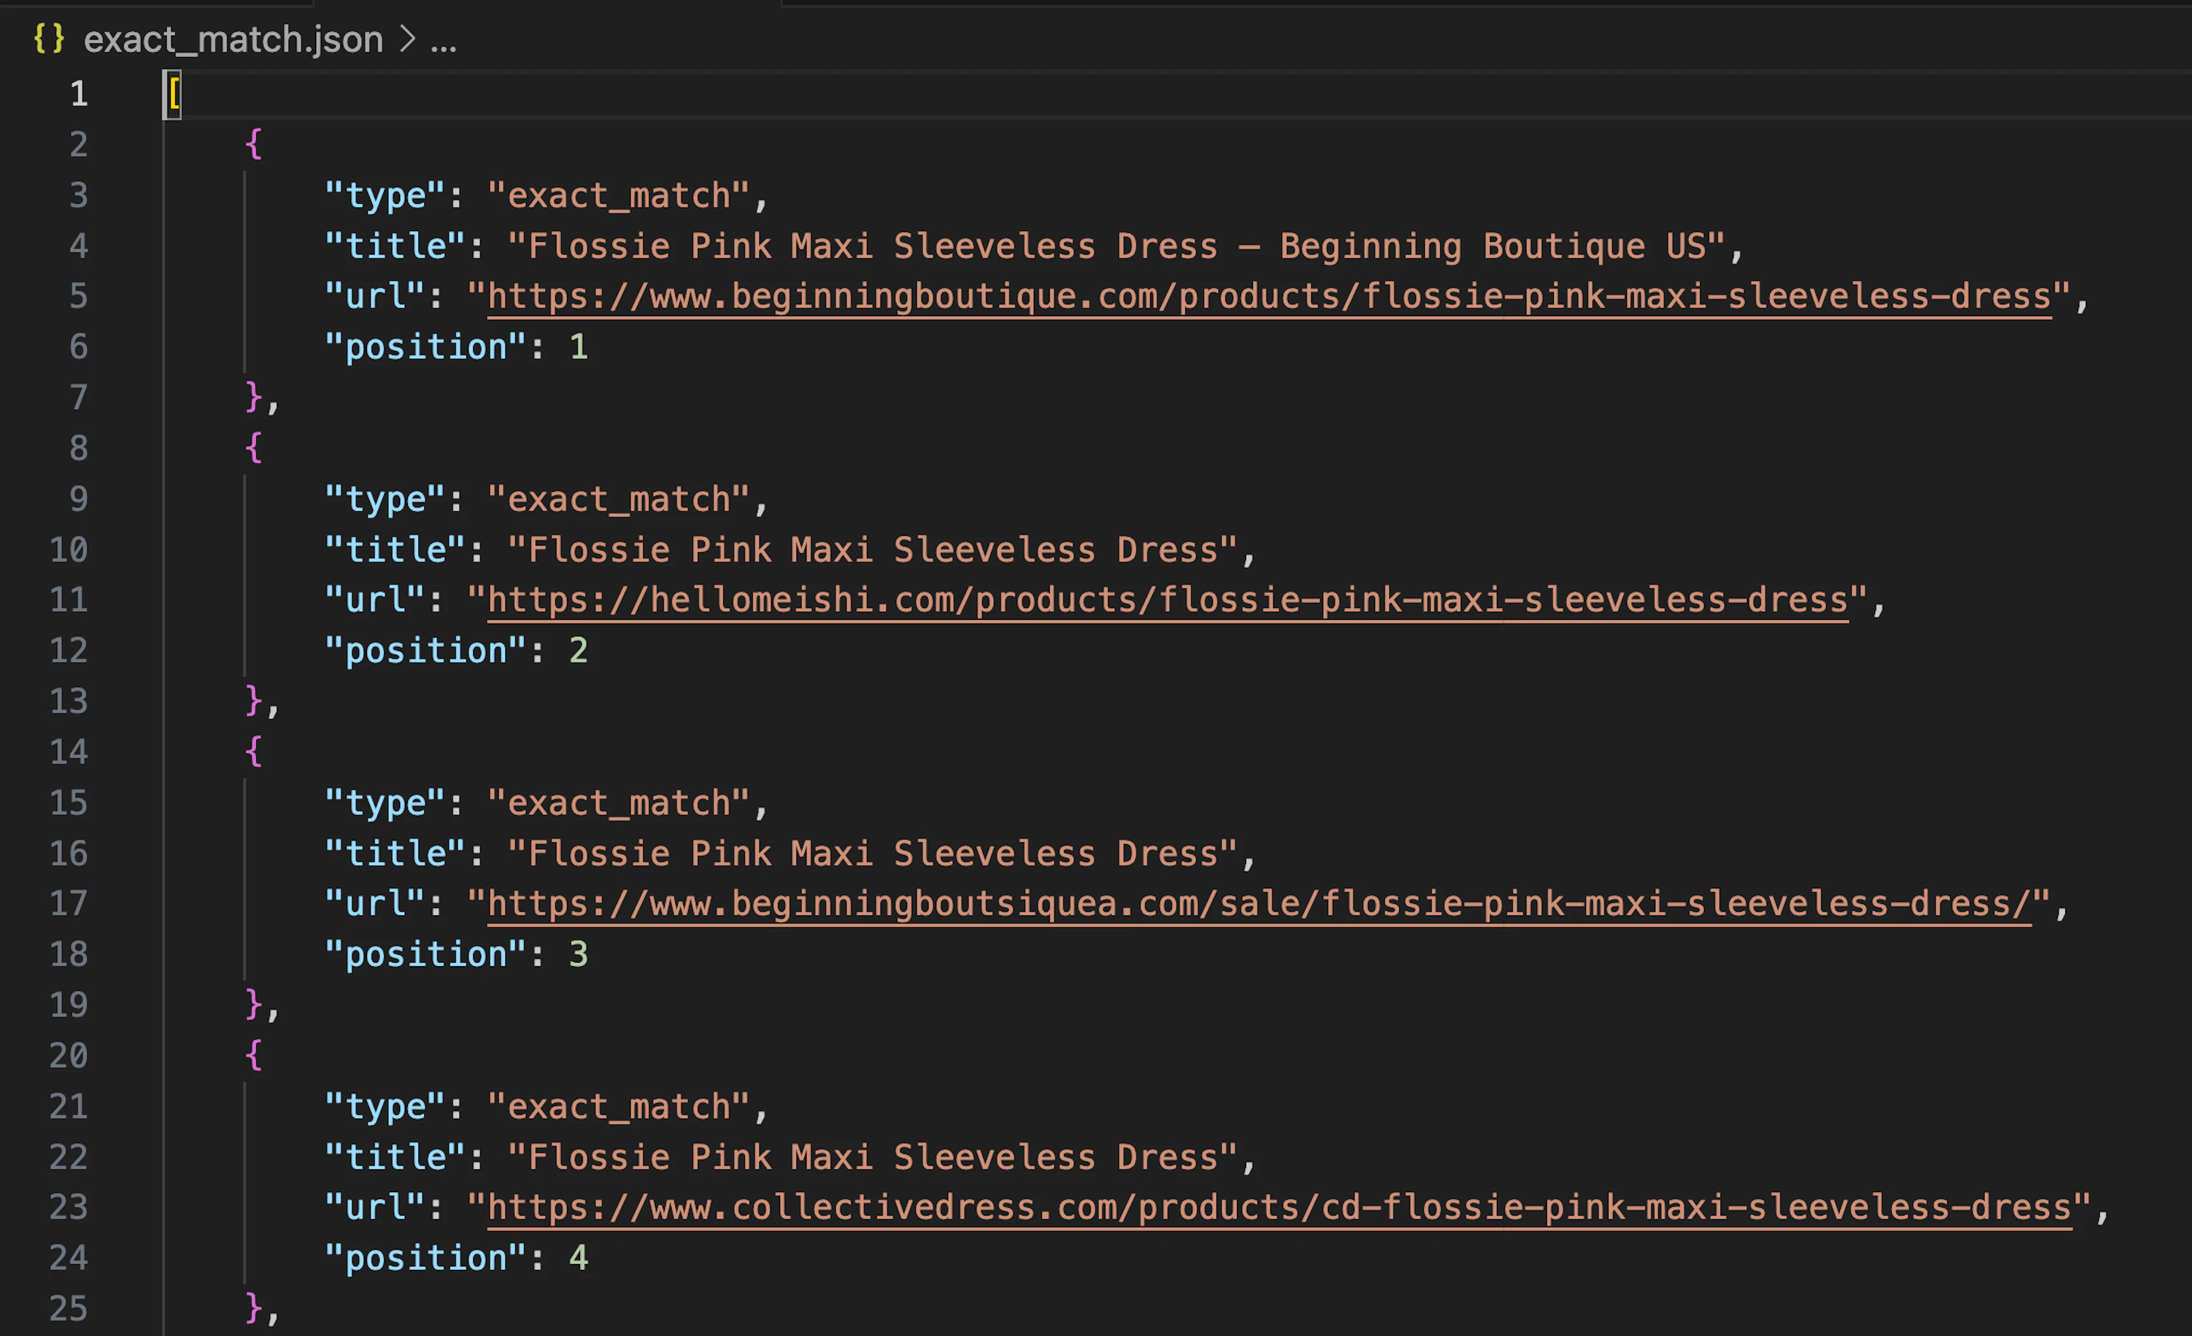Click the title "Flossie Pink Maxi Sleeveless Dress – Beginning Boutique US"
2192x1336 pixels.
1117,247
